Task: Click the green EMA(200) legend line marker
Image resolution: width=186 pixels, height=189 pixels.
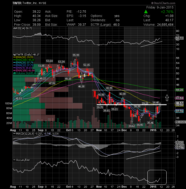Action: pyautogui.click(x=14, y=60)
